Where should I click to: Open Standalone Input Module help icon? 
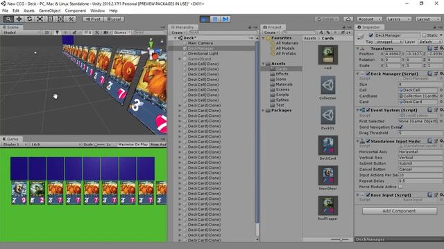point(430,141)
